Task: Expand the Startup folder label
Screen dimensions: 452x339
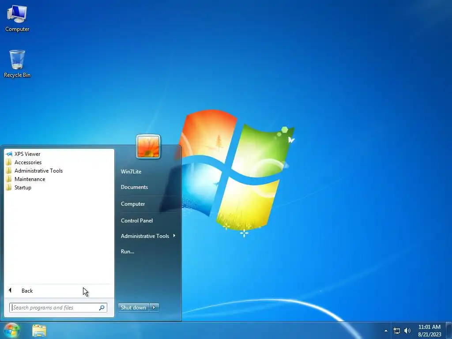Action: click(23, 187)
